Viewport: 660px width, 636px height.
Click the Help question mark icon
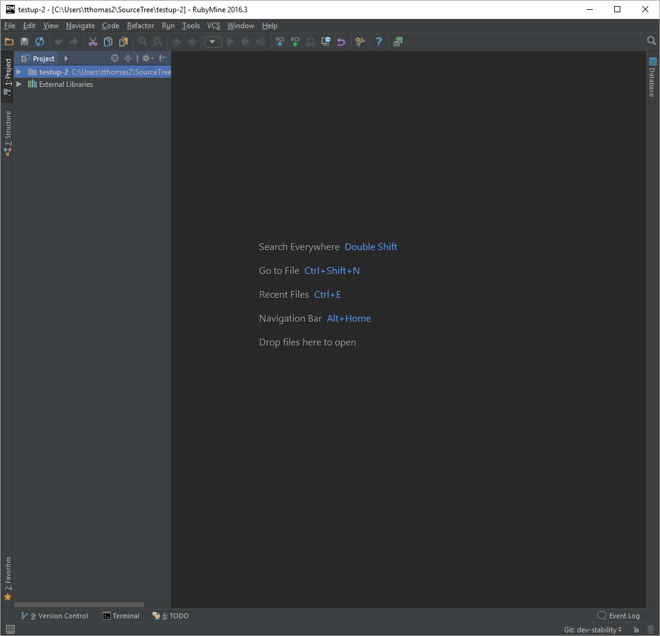click(379, 42)
